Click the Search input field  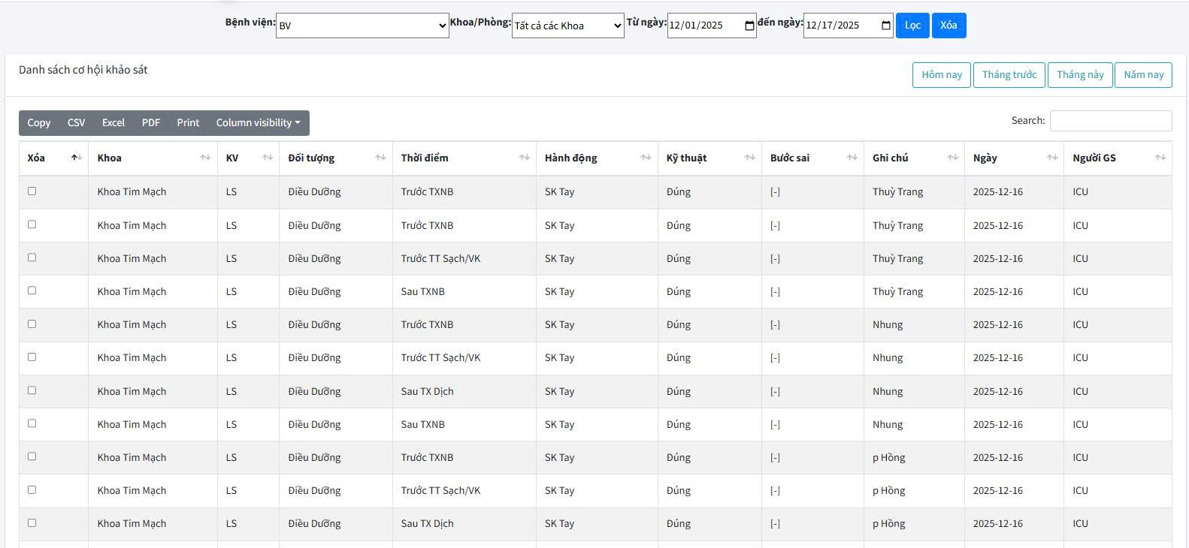[x=1110, y=121]
